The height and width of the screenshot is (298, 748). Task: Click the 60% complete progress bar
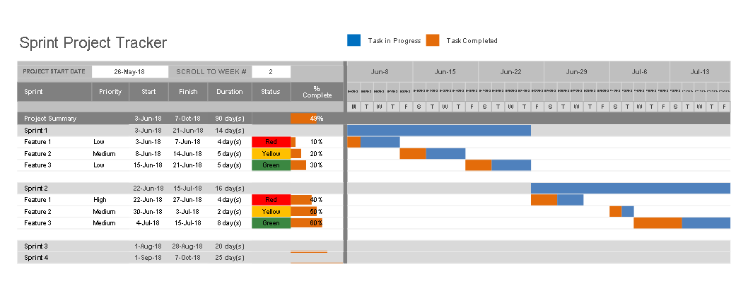(307, 223)
